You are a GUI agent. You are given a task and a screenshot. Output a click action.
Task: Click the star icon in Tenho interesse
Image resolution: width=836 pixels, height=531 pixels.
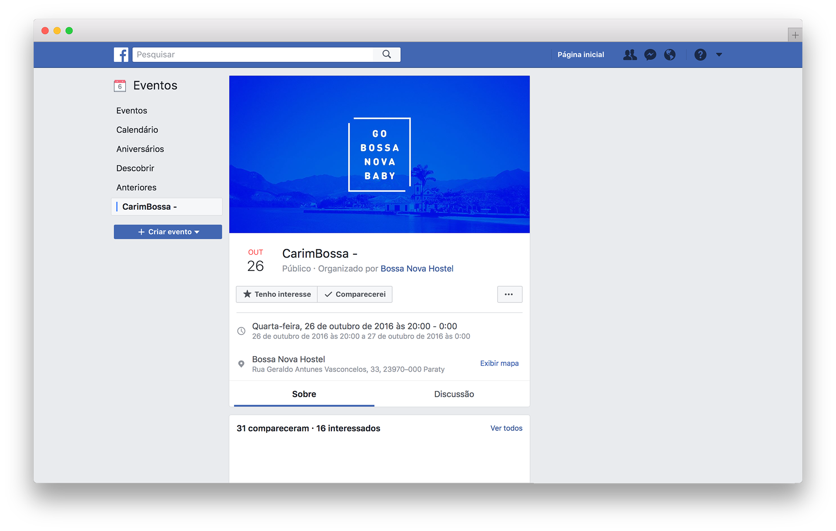click(247, 294)
